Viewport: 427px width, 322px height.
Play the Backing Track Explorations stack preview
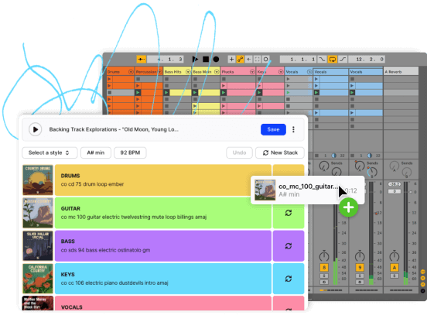36,129
